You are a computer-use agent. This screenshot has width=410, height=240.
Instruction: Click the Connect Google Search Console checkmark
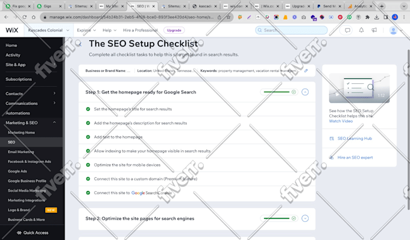(x=88, y=193)
